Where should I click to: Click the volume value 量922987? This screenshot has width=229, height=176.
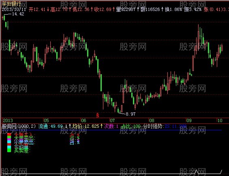click(x=126, y=9)
